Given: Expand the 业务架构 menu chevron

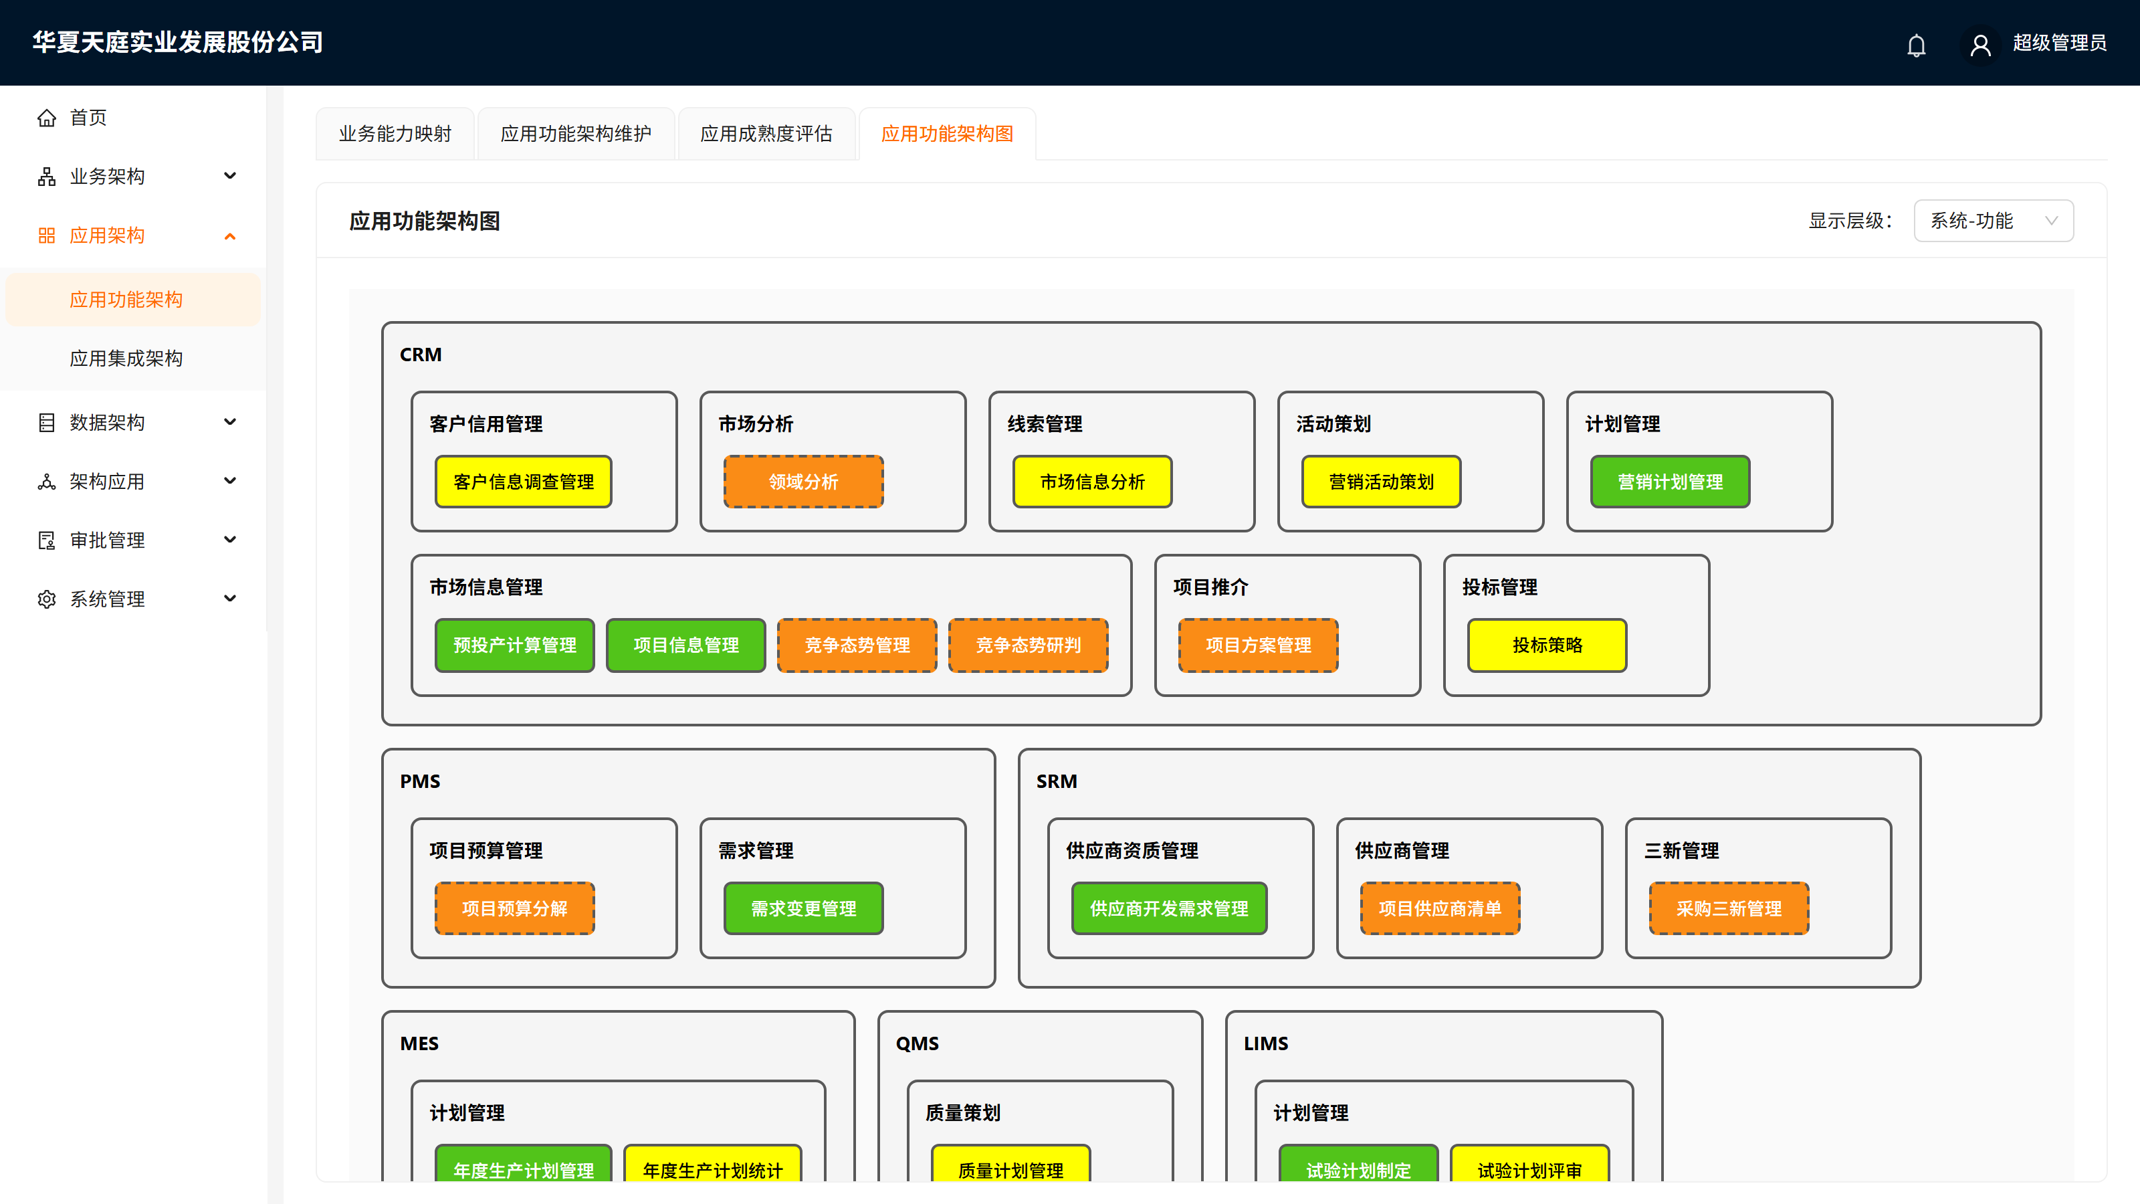Looking at the screenshot, I should (230, 176).
